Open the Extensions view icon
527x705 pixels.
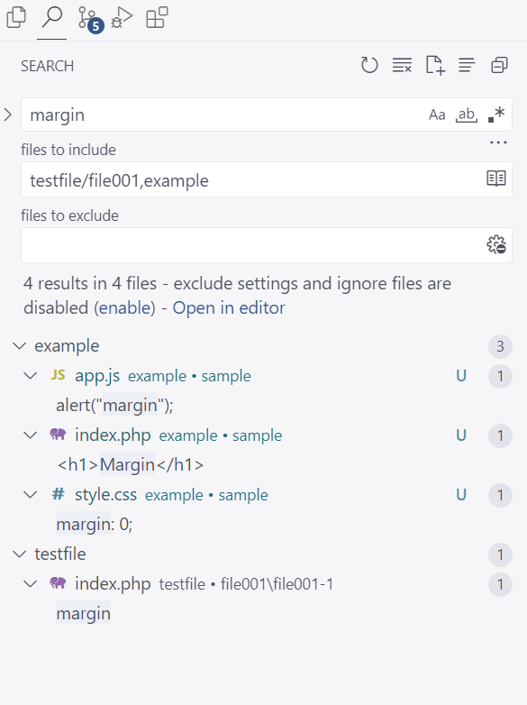[157, 18]
